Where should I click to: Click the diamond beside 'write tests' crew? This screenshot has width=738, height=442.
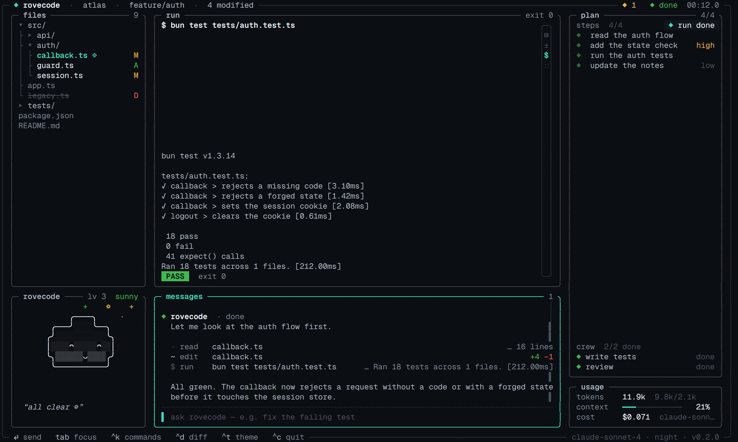[579, 357]
